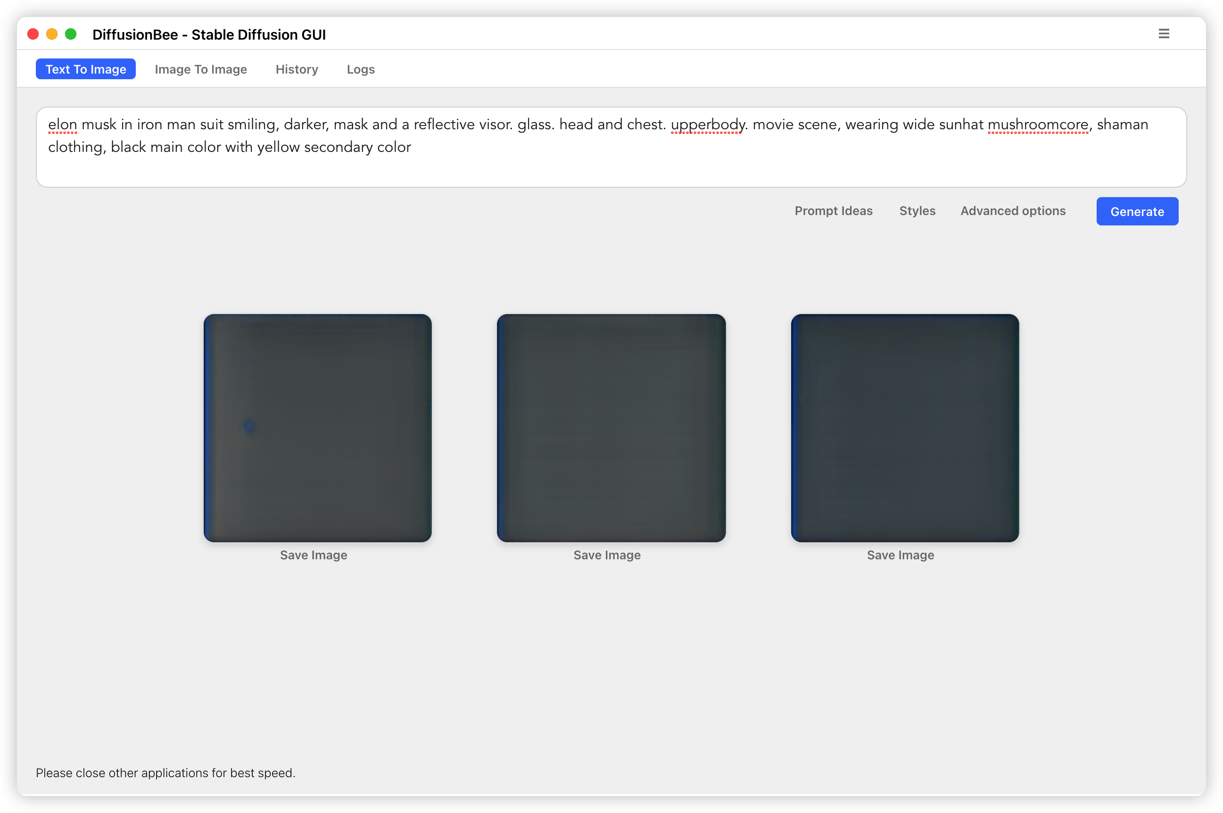Click the first generated image thumbnail
This screenshot has height=813, width=1223.
tap(317, 427)
